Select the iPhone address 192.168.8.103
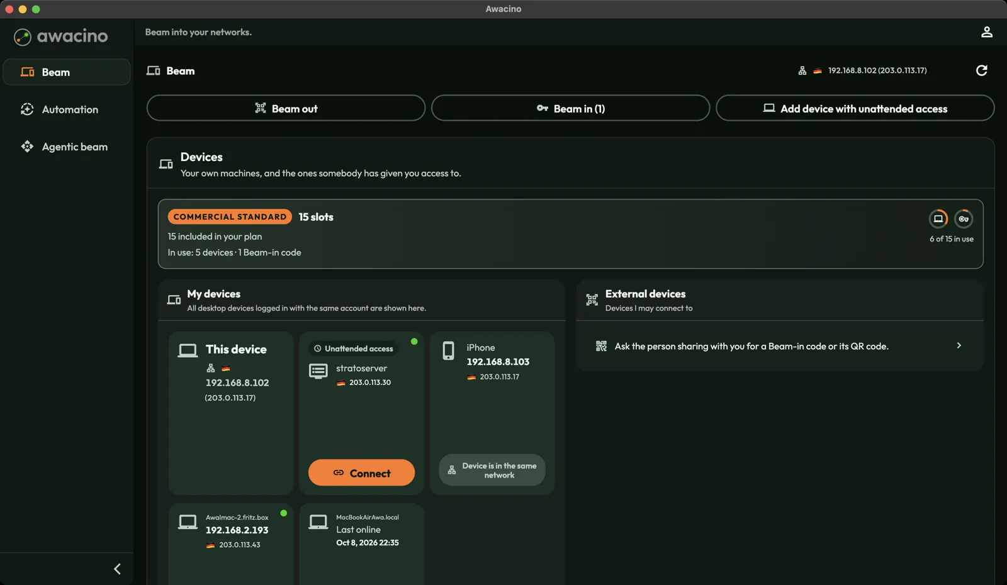This screenshot has width=1007, height=585. tap(498, 362)
